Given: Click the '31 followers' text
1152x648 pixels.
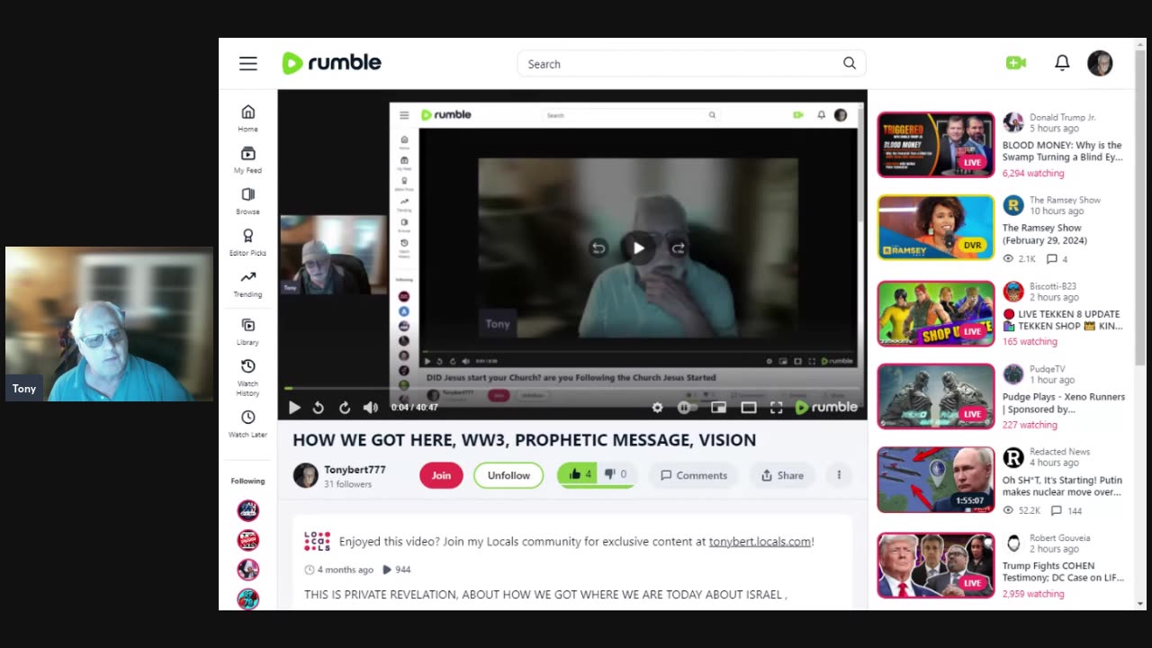Looking at the screenshot, I should point(348,484).
